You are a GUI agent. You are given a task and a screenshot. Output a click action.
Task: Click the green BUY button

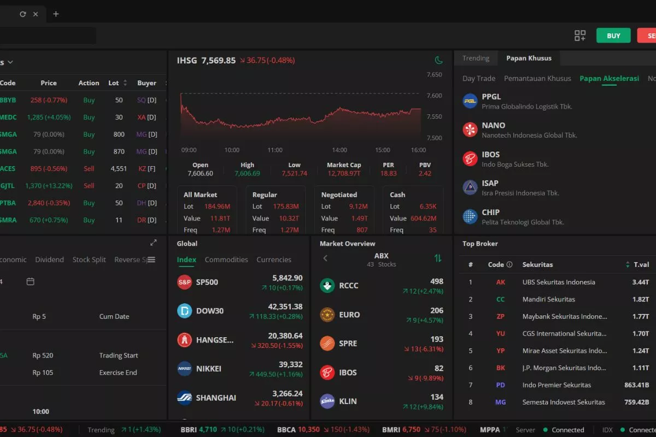click(613, 36)
